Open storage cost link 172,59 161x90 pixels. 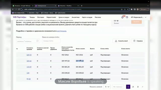(x=29, y=67)
